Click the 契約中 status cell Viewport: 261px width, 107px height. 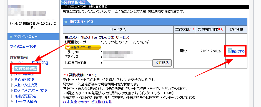point(185,51)
